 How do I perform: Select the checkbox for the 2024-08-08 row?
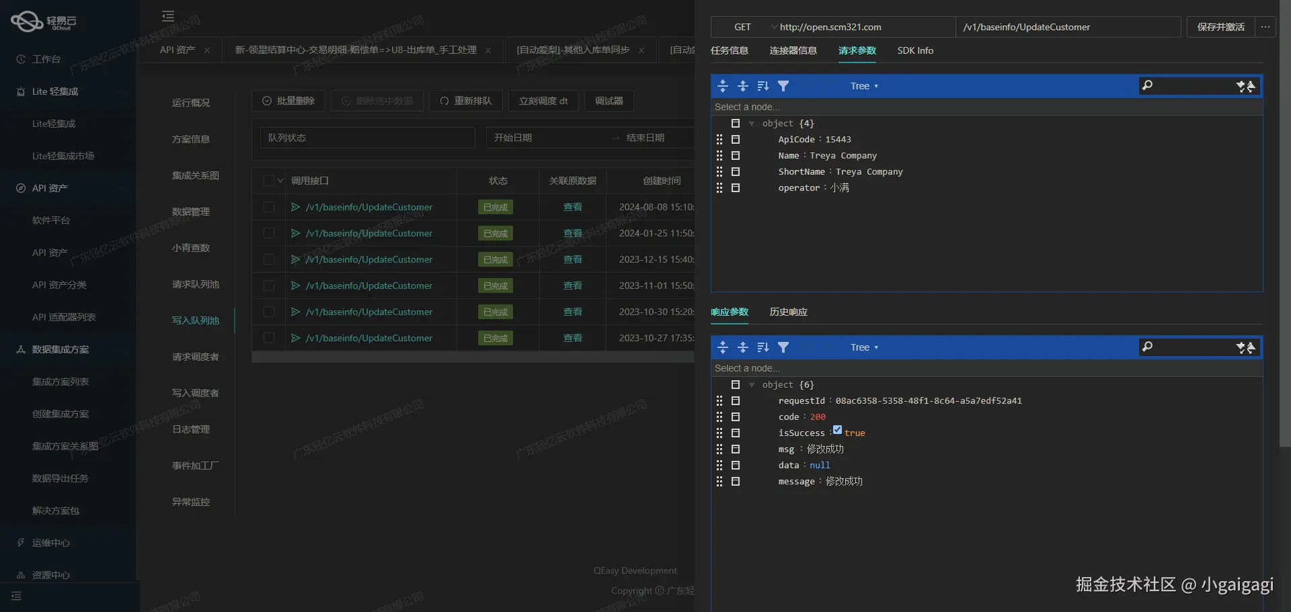[269, 207]
